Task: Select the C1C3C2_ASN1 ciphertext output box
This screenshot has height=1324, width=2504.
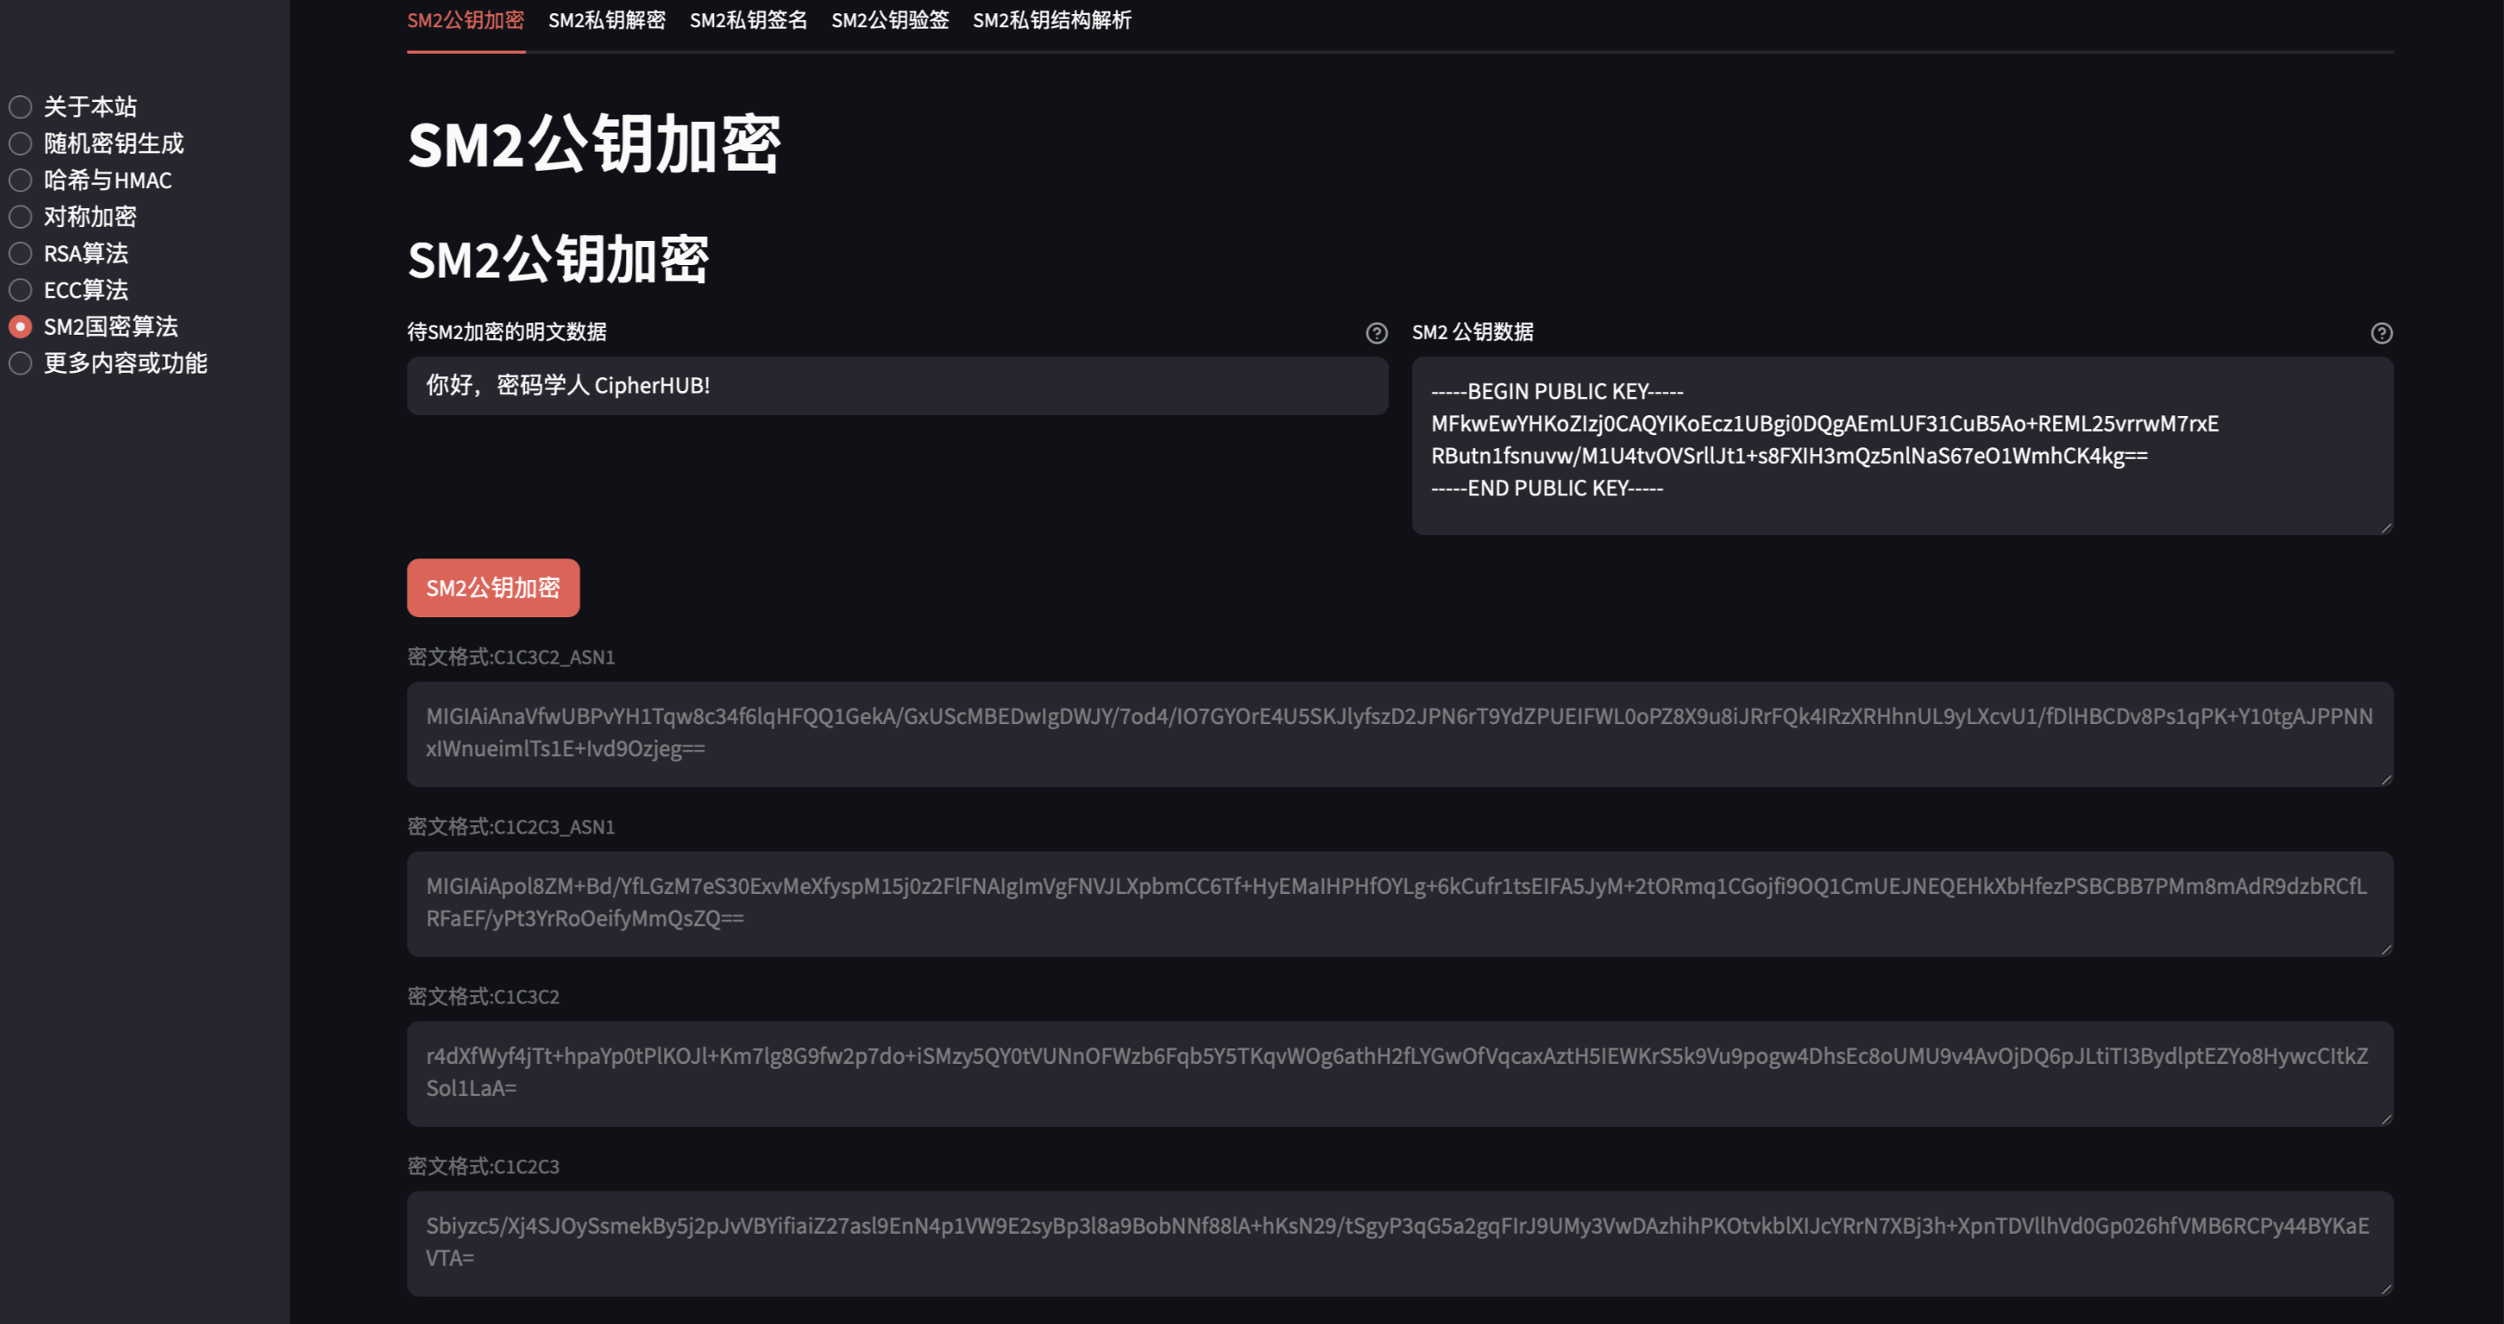Action: (x=1398, y=732)
